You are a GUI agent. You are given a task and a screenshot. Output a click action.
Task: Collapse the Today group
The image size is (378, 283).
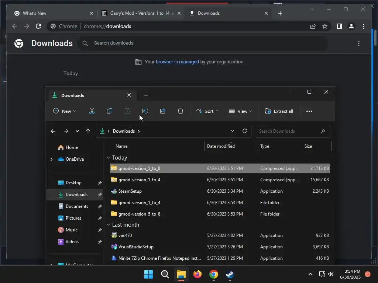coord(109,158)
